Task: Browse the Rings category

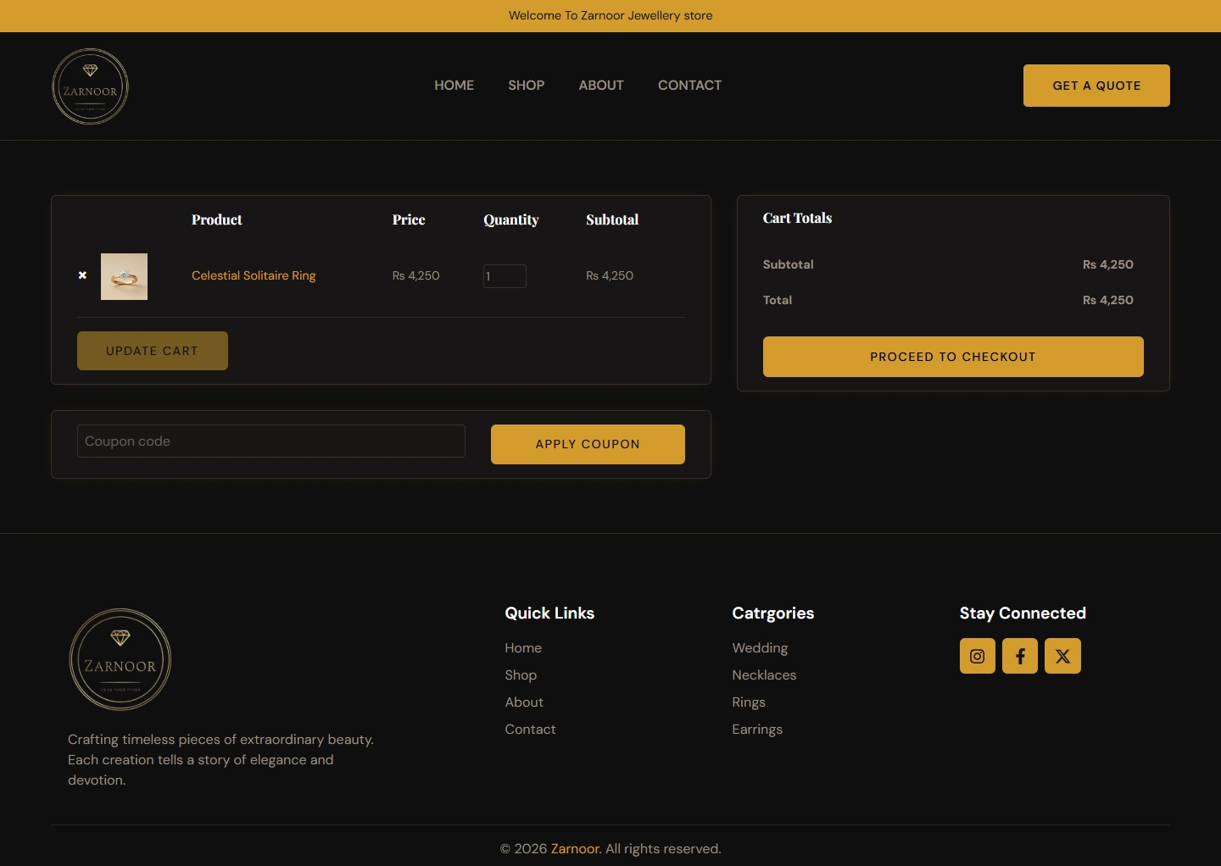Action: pos(749,702)
